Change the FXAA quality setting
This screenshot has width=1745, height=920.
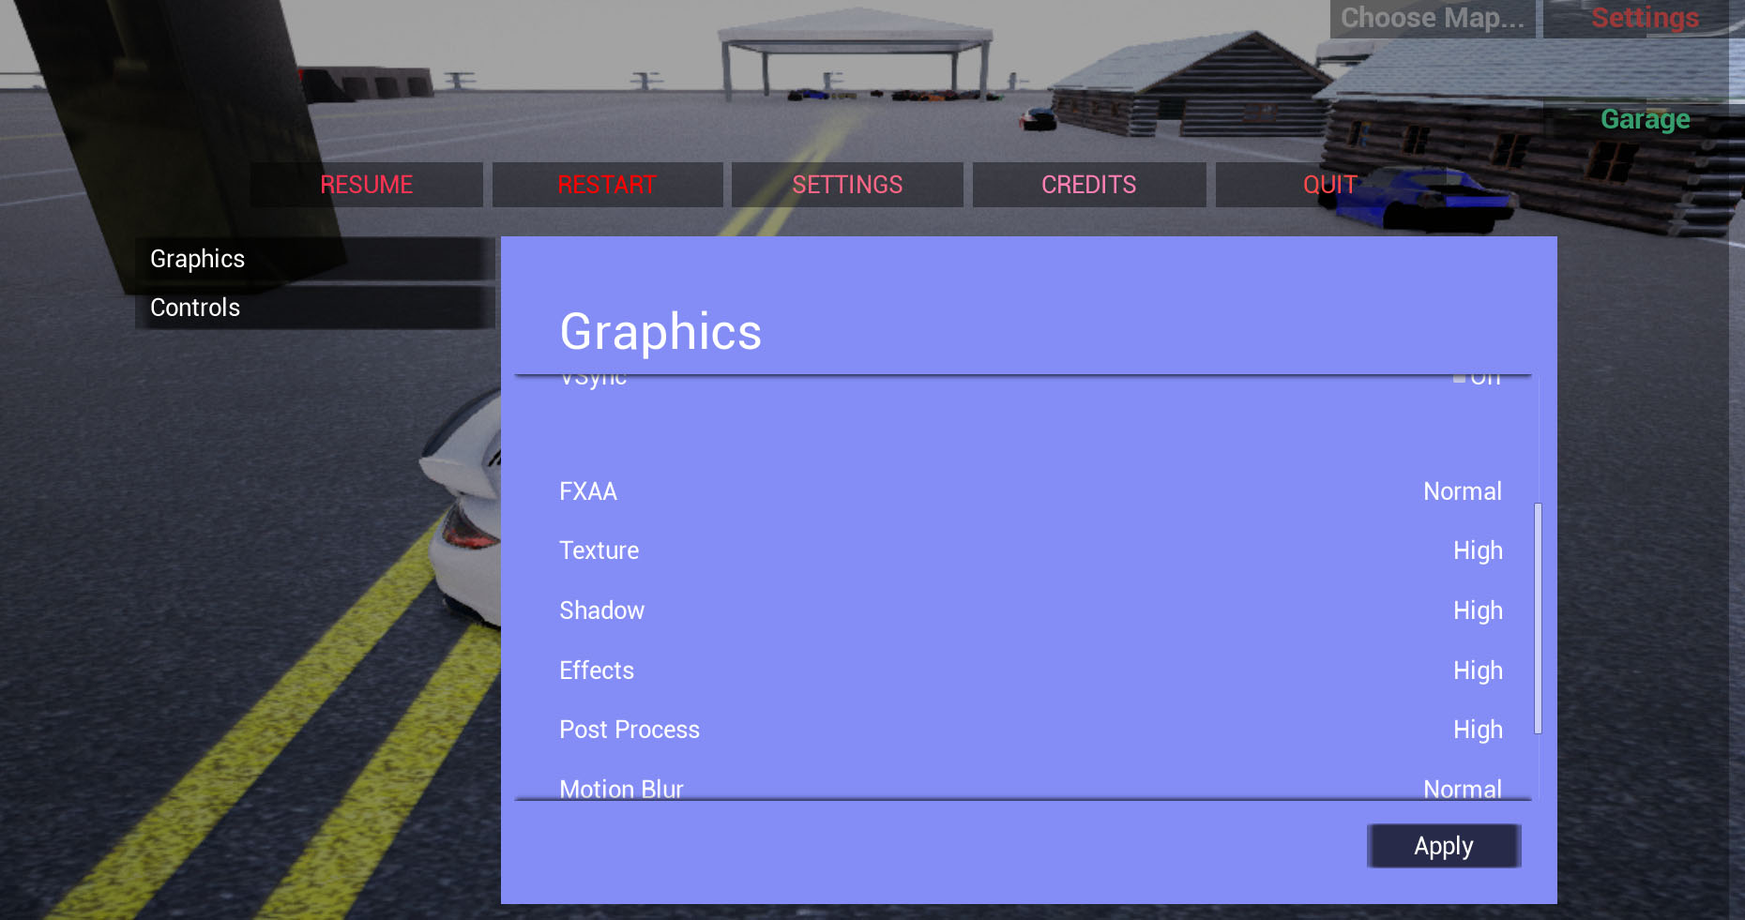1463,490
